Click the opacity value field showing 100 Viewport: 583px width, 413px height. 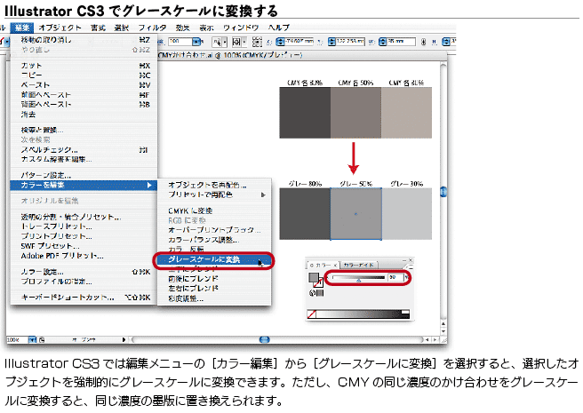180,42
